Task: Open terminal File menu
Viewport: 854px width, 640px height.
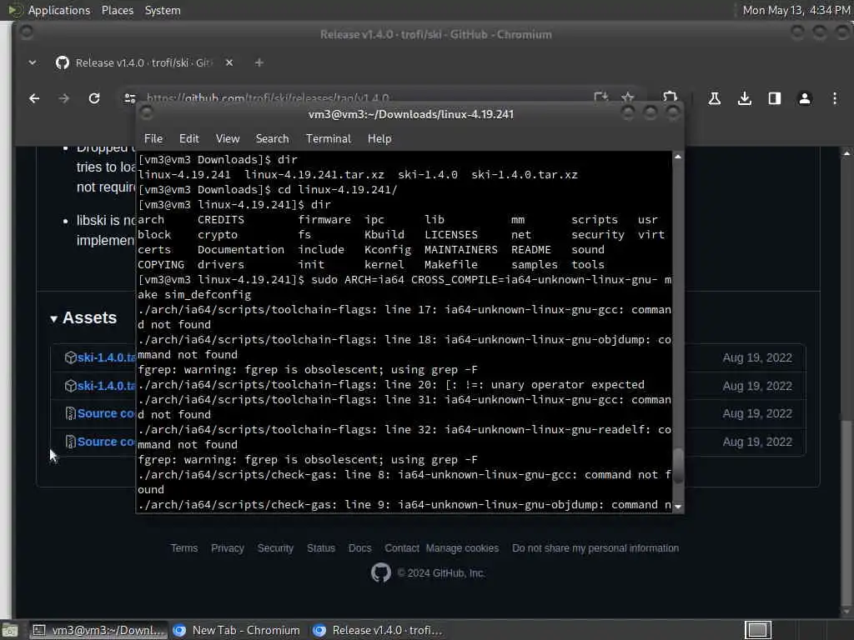Action: click(153, 139)
